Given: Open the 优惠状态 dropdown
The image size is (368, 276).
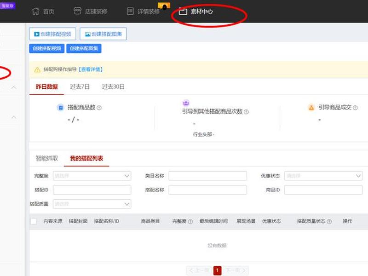Looking at the screenshot, I should click(323, 176).
